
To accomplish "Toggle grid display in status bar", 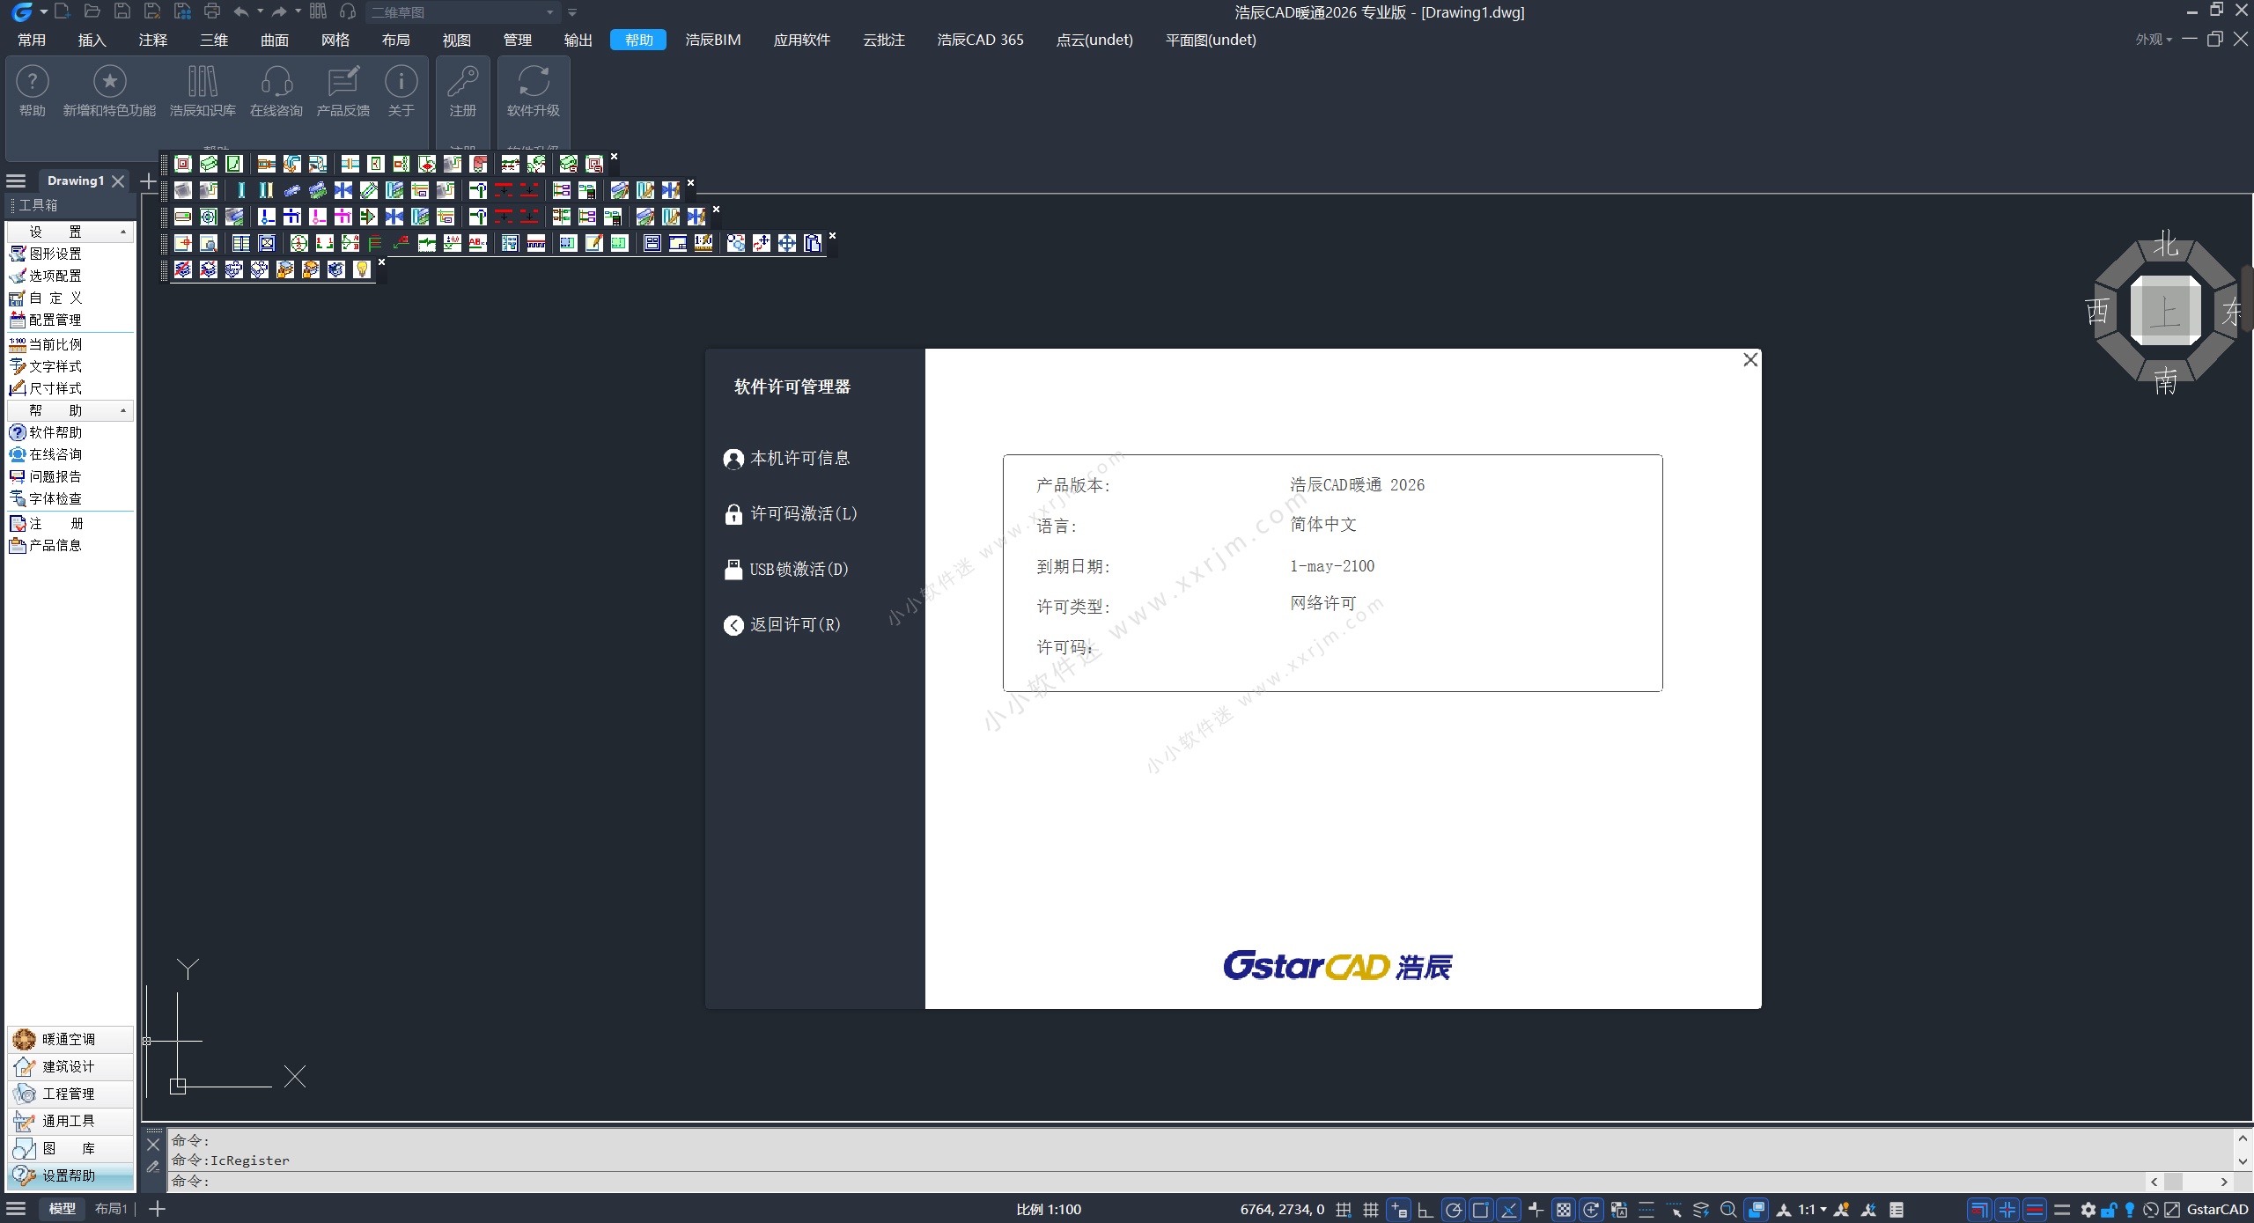I will [x=1370, y=1210].
